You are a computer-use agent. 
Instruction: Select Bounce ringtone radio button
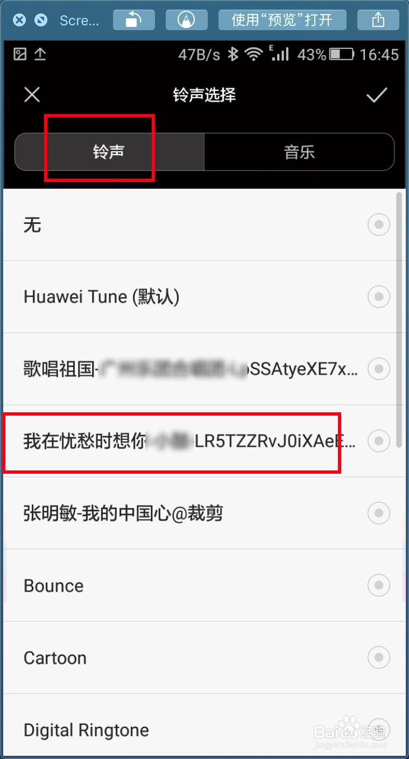tap(379, 585)
